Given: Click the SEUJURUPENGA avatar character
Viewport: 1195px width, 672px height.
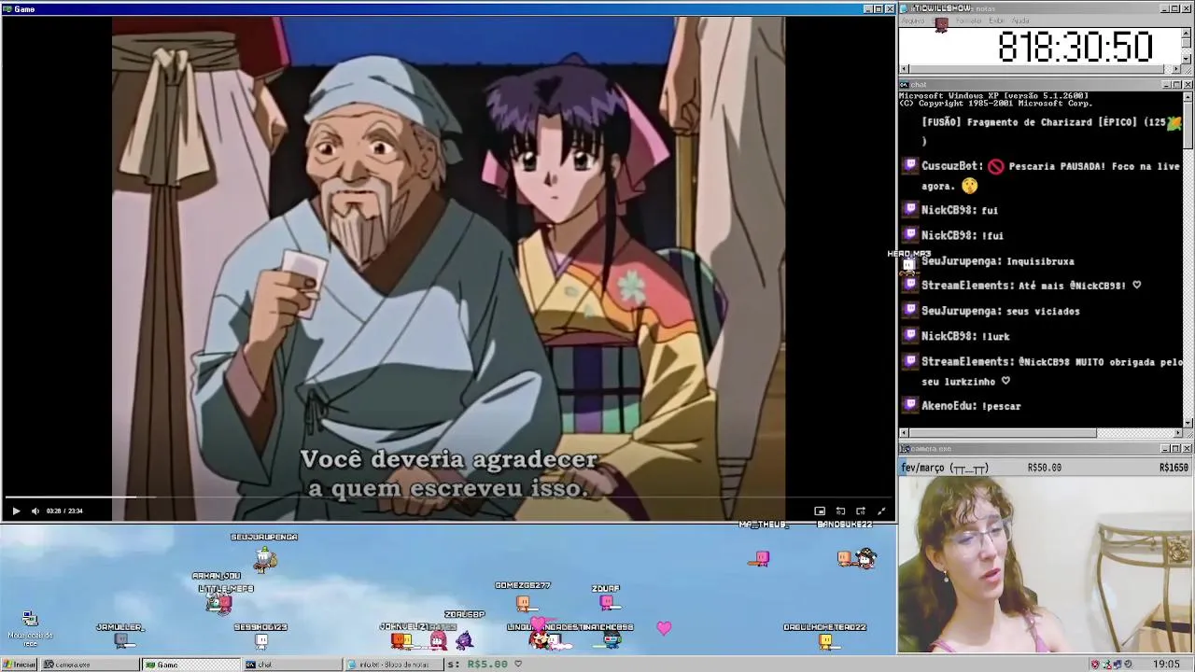Looking at the screenshot, I should coord(265,558).
